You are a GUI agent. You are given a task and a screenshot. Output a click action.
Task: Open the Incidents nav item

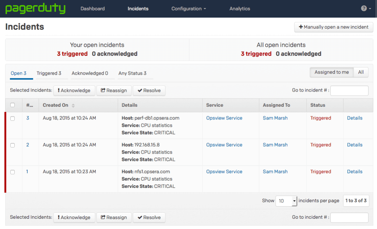pyautogui.click(x=138, y=9)
